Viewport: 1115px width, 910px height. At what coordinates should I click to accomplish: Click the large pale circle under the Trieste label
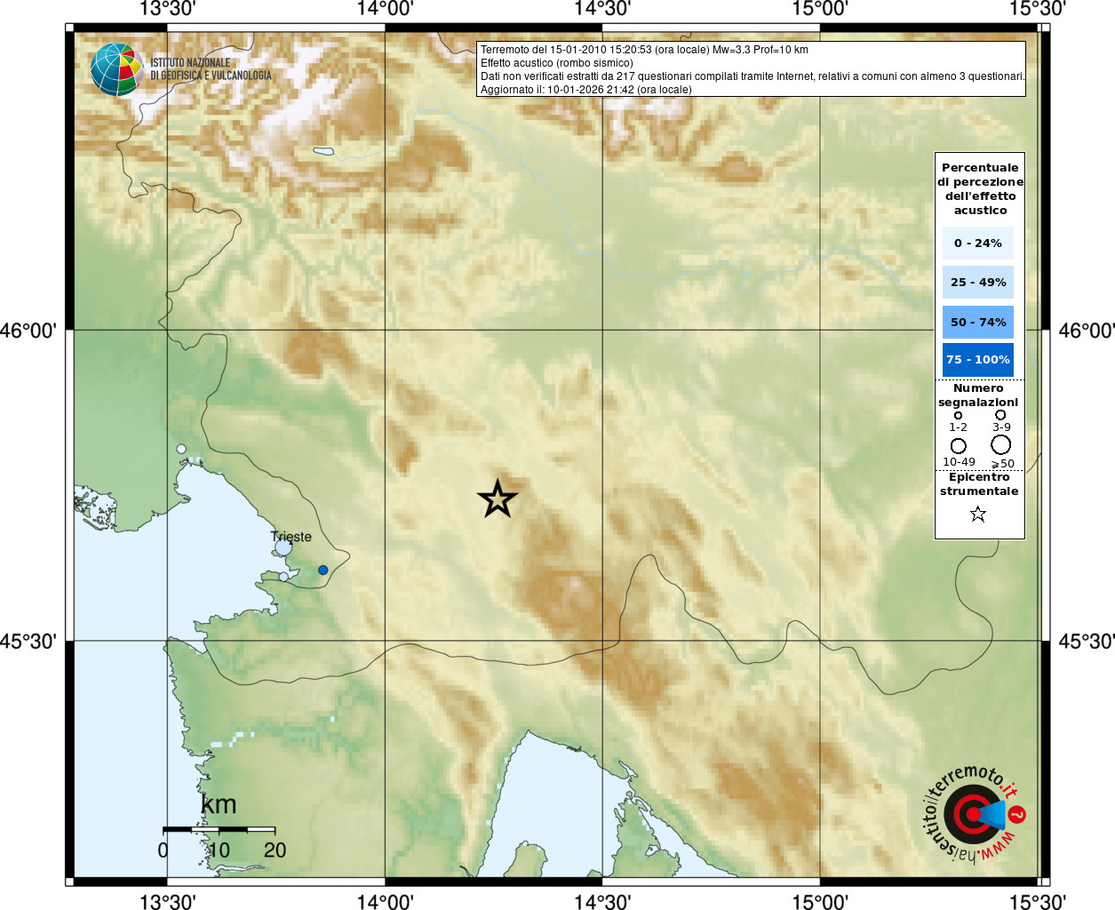pos(283,548)
